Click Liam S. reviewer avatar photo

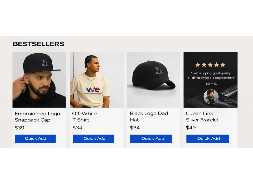[x=211, y=97]
